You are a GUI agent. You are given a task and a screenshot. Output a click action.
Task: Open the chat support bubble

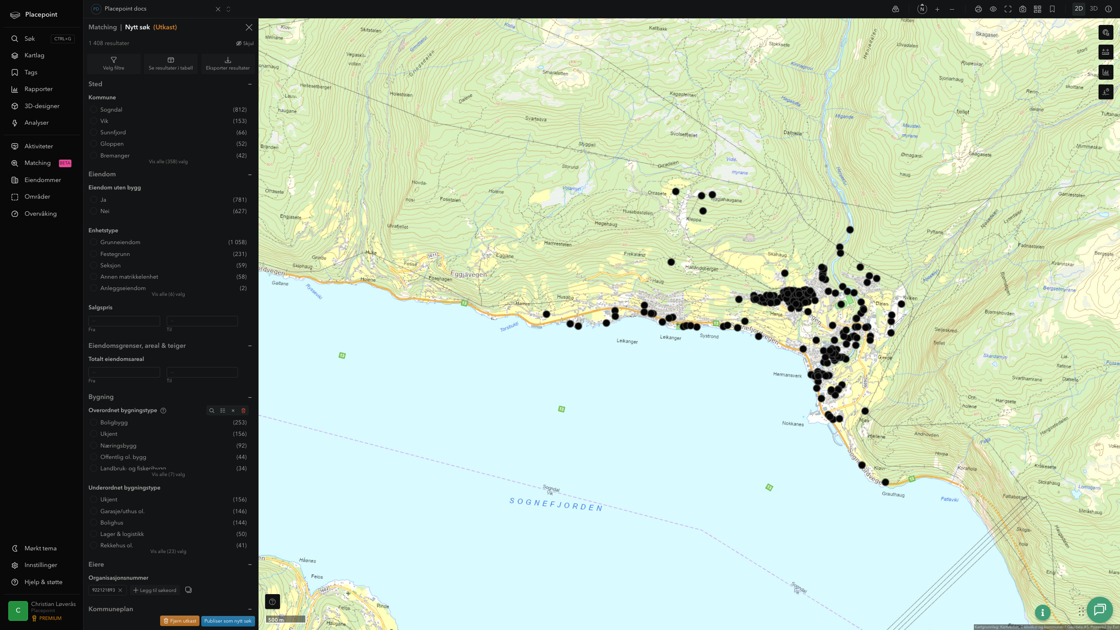tap(1099, 609)
